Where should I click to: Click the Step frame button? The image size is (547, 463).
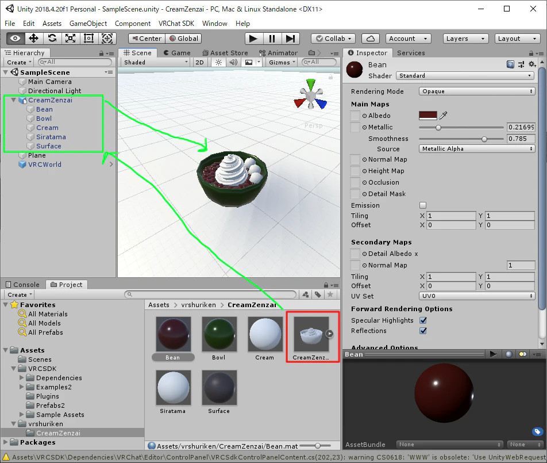pyautogui.click(x=290, y=39)
